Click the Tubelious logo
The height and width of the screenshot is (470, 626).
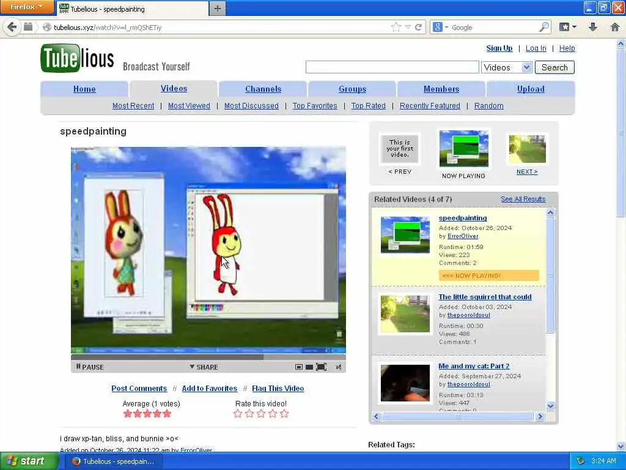(77, 58)
